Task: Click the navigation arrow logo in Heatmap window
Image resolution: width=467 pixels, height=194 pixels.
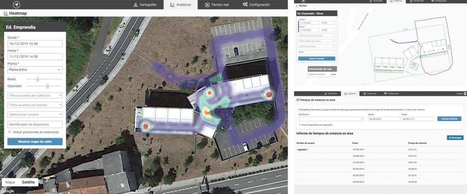Action: point(17,5)
